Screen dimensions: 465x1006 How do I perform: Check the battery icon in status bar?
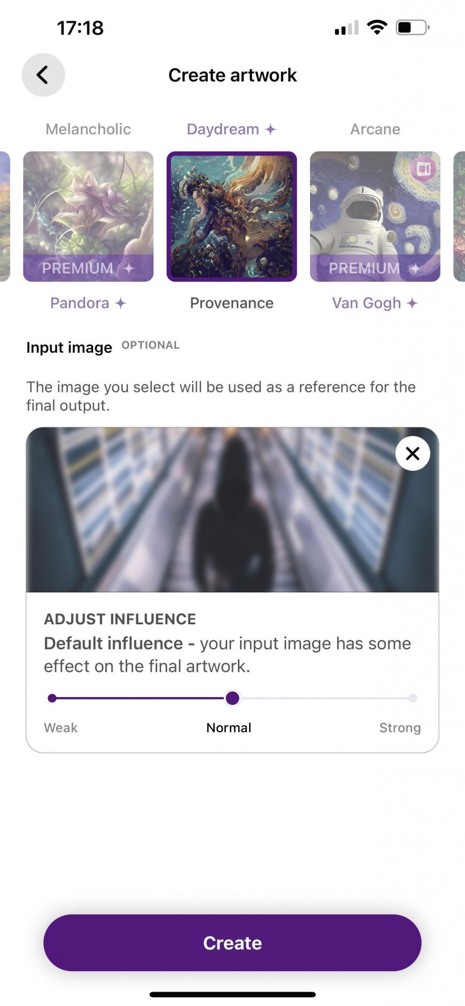pyautogui.click(x=413, y=27)
